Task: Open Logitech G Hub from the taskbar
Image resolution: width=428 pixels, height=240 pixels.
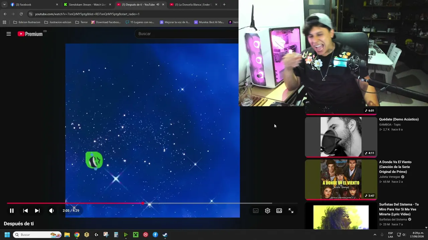Action: tap(97, 235)
